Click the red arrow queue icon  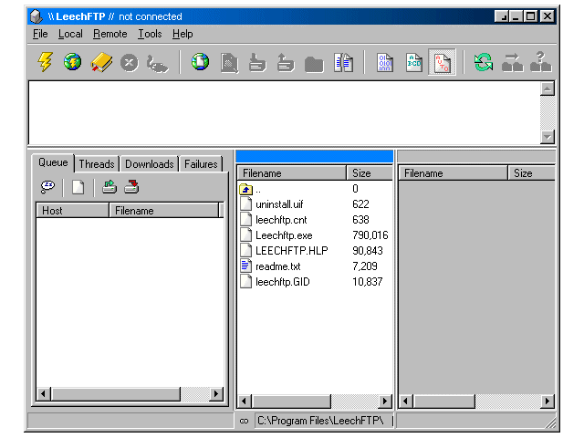tap(131, 187)
